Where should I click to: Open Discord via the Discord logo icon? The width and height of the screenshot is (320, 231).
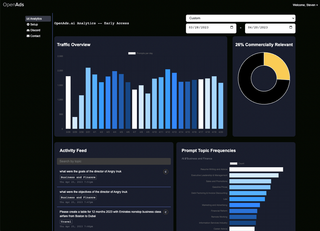click(28, 30)
